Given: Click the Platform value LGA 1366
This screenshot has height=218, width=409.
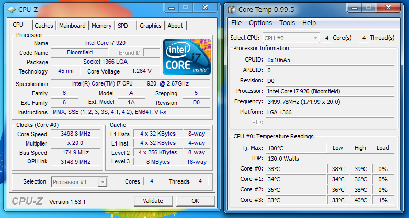Looking at the screenshot, I should [x=330, y=112].
